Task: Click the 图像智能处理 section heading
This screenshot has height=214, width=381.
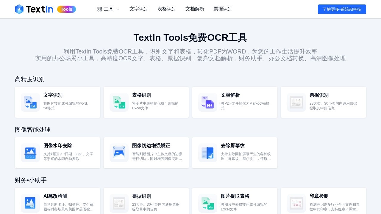Action: pyautogui.click(x=33, y=130)
